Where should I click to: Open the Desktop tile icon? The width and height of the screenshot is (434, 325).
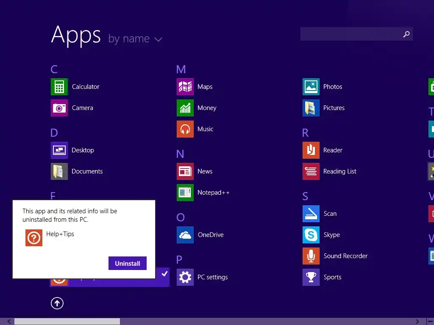click(x=59, y=150)
